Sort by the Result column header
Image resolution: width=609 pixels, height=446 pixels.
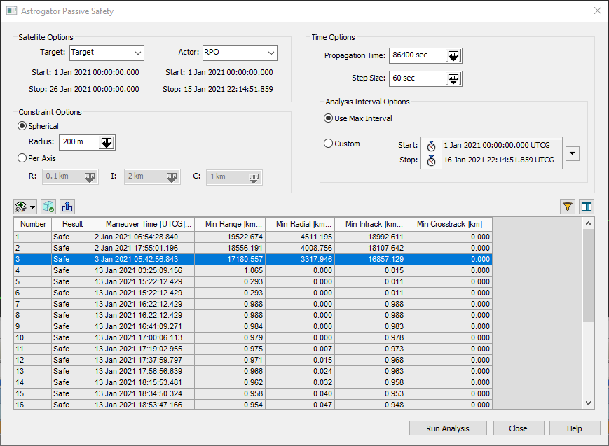coord(72,224)
